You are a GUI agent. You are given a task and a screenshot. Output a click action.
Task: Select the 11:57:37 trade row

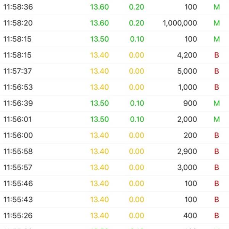click(114, 71)
